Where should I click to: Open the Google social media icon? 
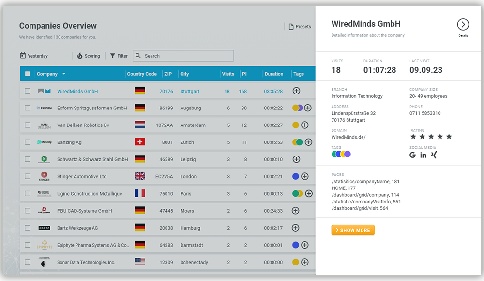413,155
